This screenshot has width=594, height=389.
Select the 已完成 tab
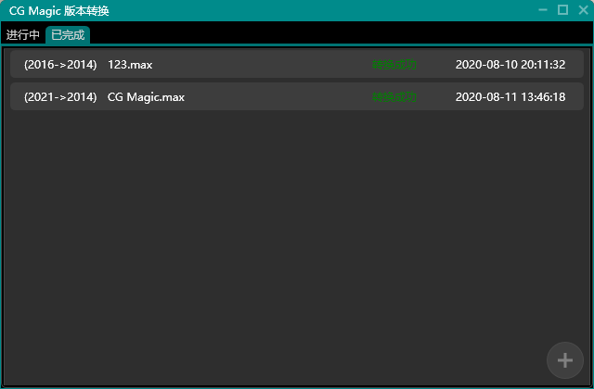click(x=68, y=35)
